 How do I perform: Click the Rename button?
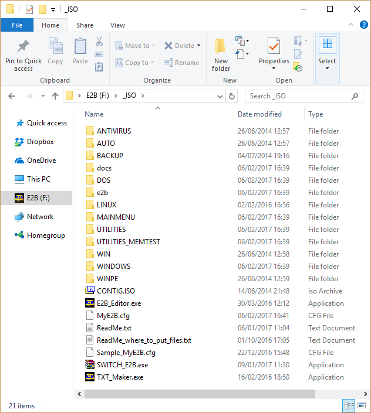coord(181,63)
